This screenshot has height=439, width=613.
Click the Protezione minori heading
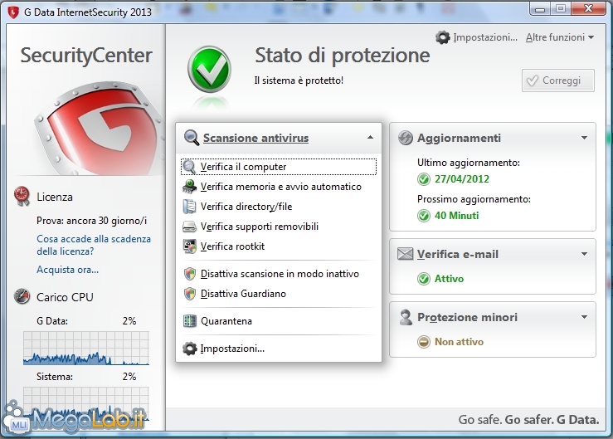click(x=468, y=317)
